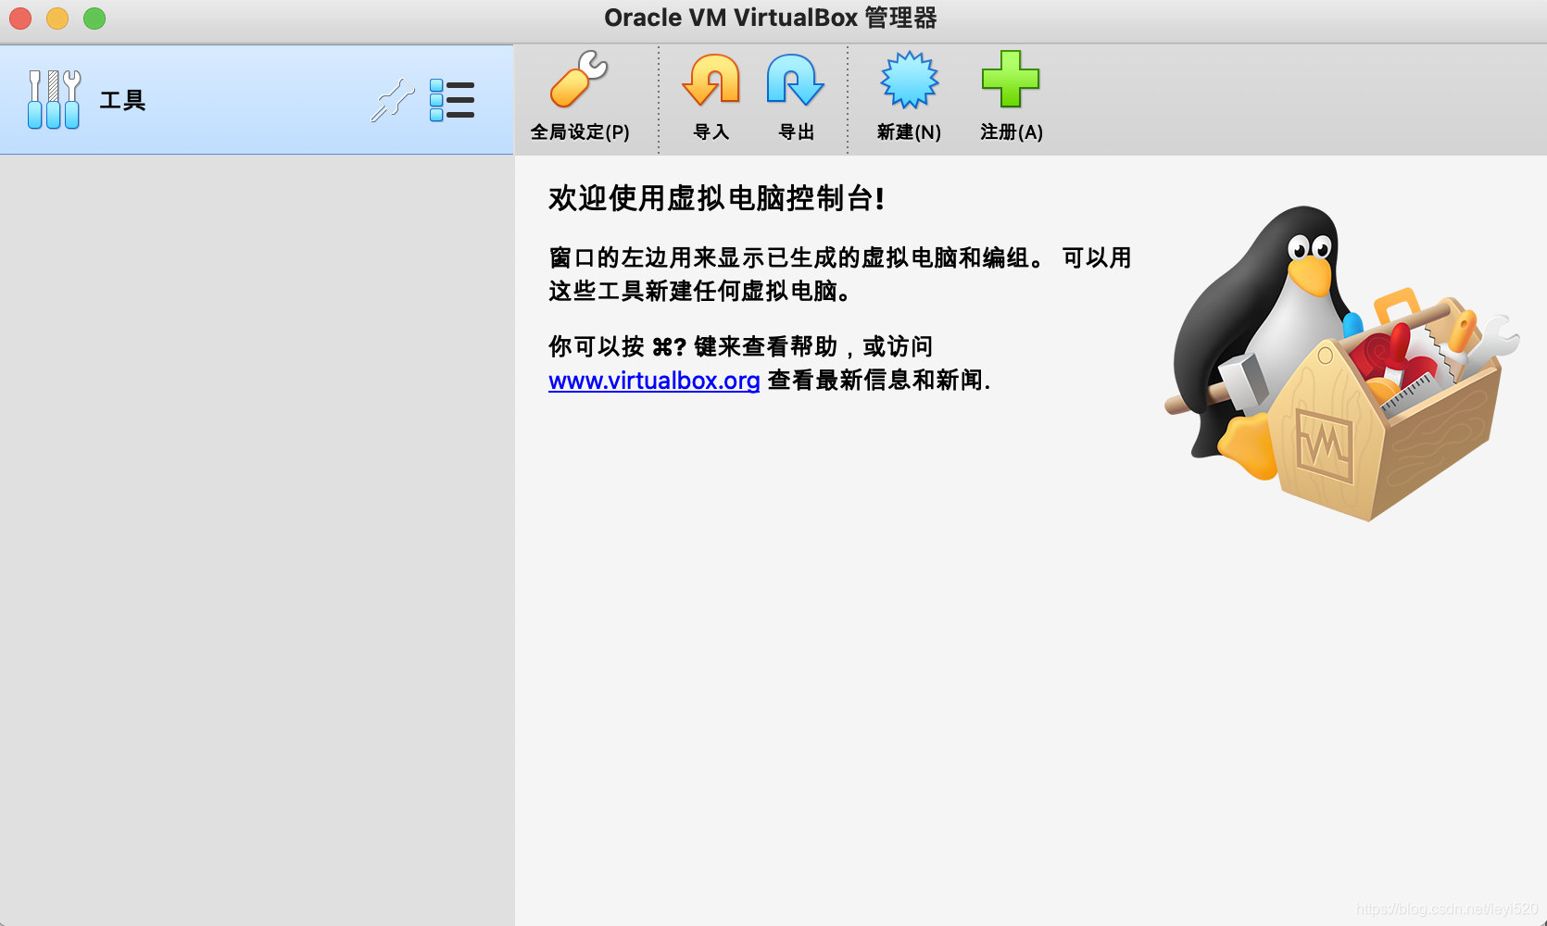Click the Oracle VM VirtualBox 管理器 title
The height and width of the screenshot is (926, 1547).
click(771, 18)
